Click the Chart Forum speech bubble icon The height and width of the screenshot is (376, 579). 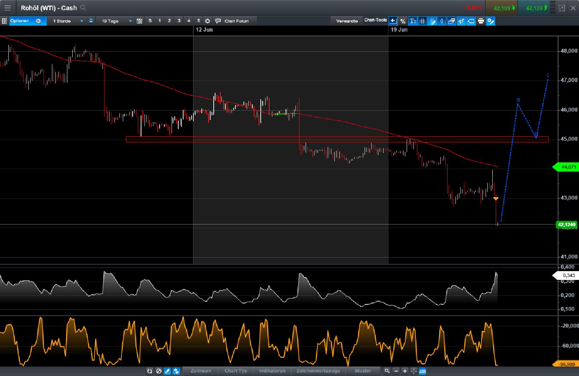pos(218,21)
